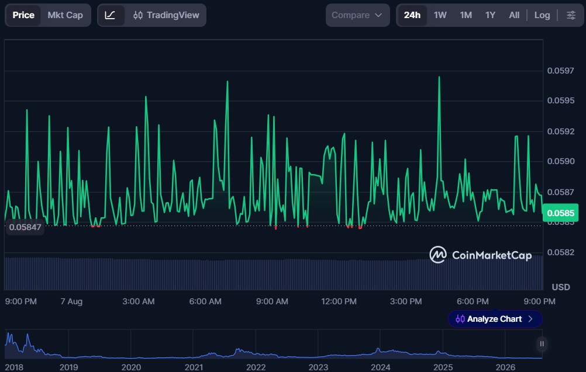Click the volume bars area
The height and width of the screenshot is (372, 586).
point(274,273)
